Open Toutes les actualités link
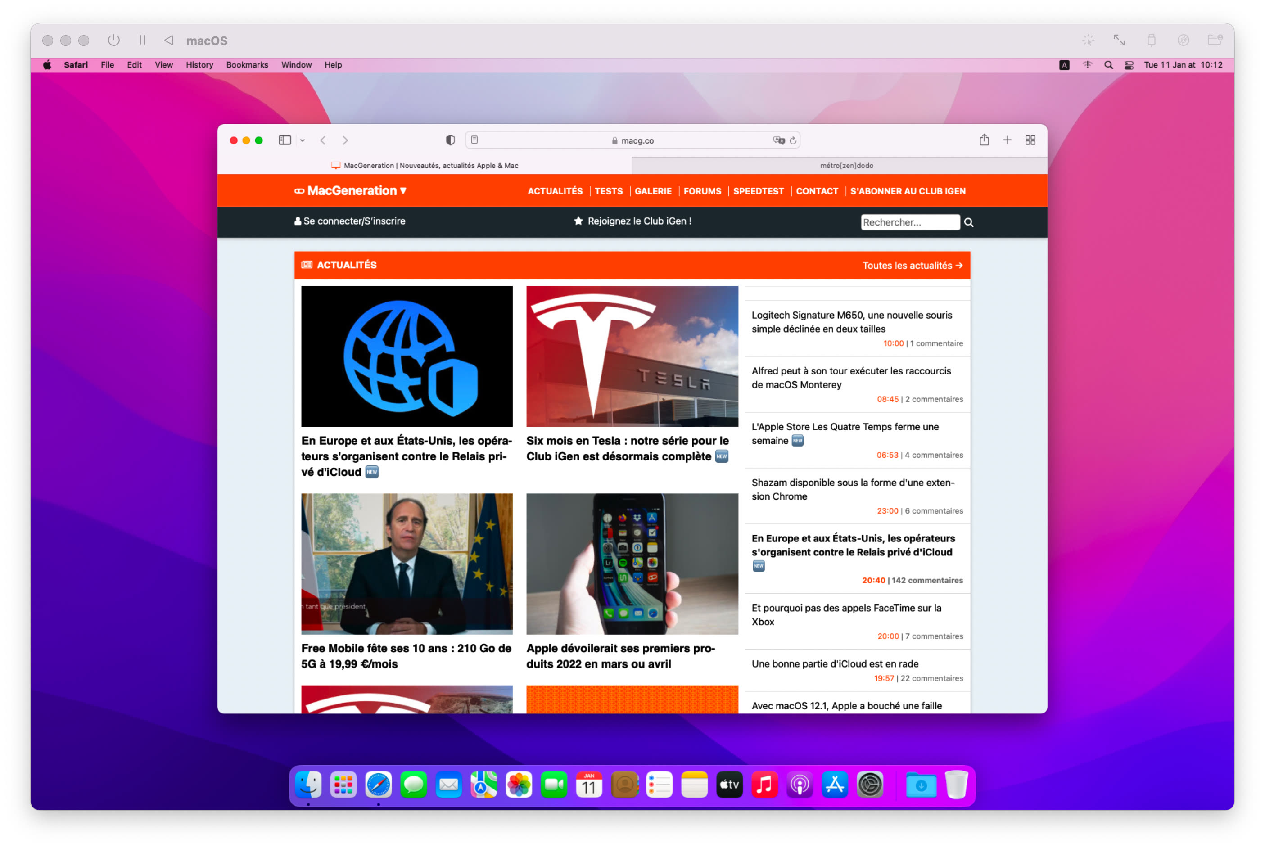 pyautogui.click(x=913, y=266)
